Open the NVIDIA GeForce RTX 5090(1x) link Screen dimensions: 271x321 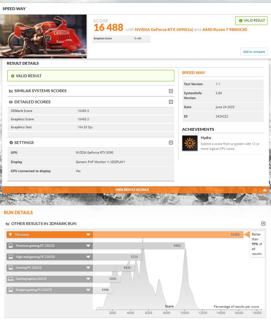pos(164,30)
